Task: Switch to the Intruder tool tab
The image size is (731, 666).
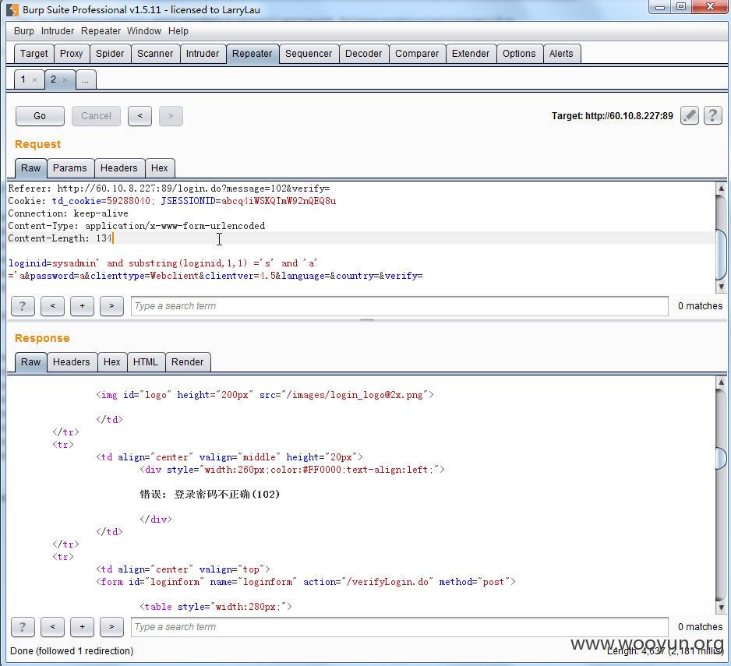Action: coord(203,54)
